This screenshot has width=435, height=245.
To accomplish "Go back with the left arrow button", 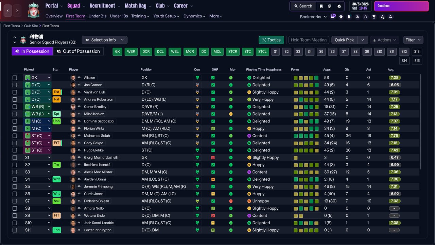I will (x=8, y=11).
